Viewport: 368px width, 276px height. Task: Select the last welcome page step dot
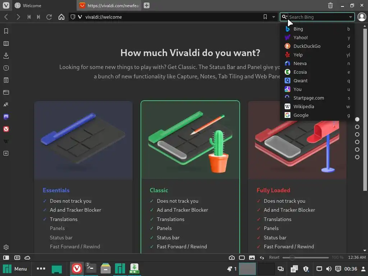(x=357, y=157)
